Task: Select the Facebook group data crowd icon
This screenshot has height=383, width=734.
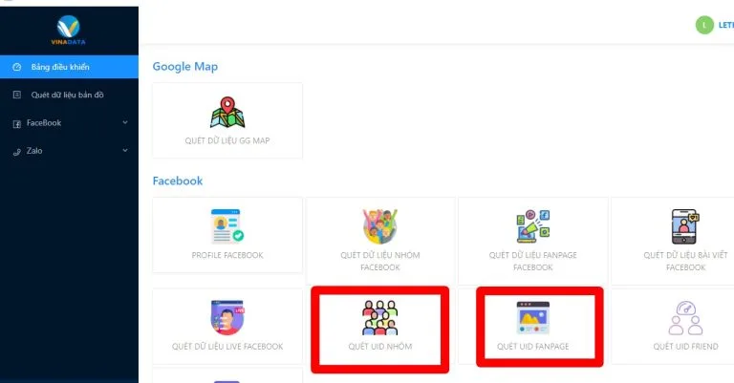Action: pos(380,226)
